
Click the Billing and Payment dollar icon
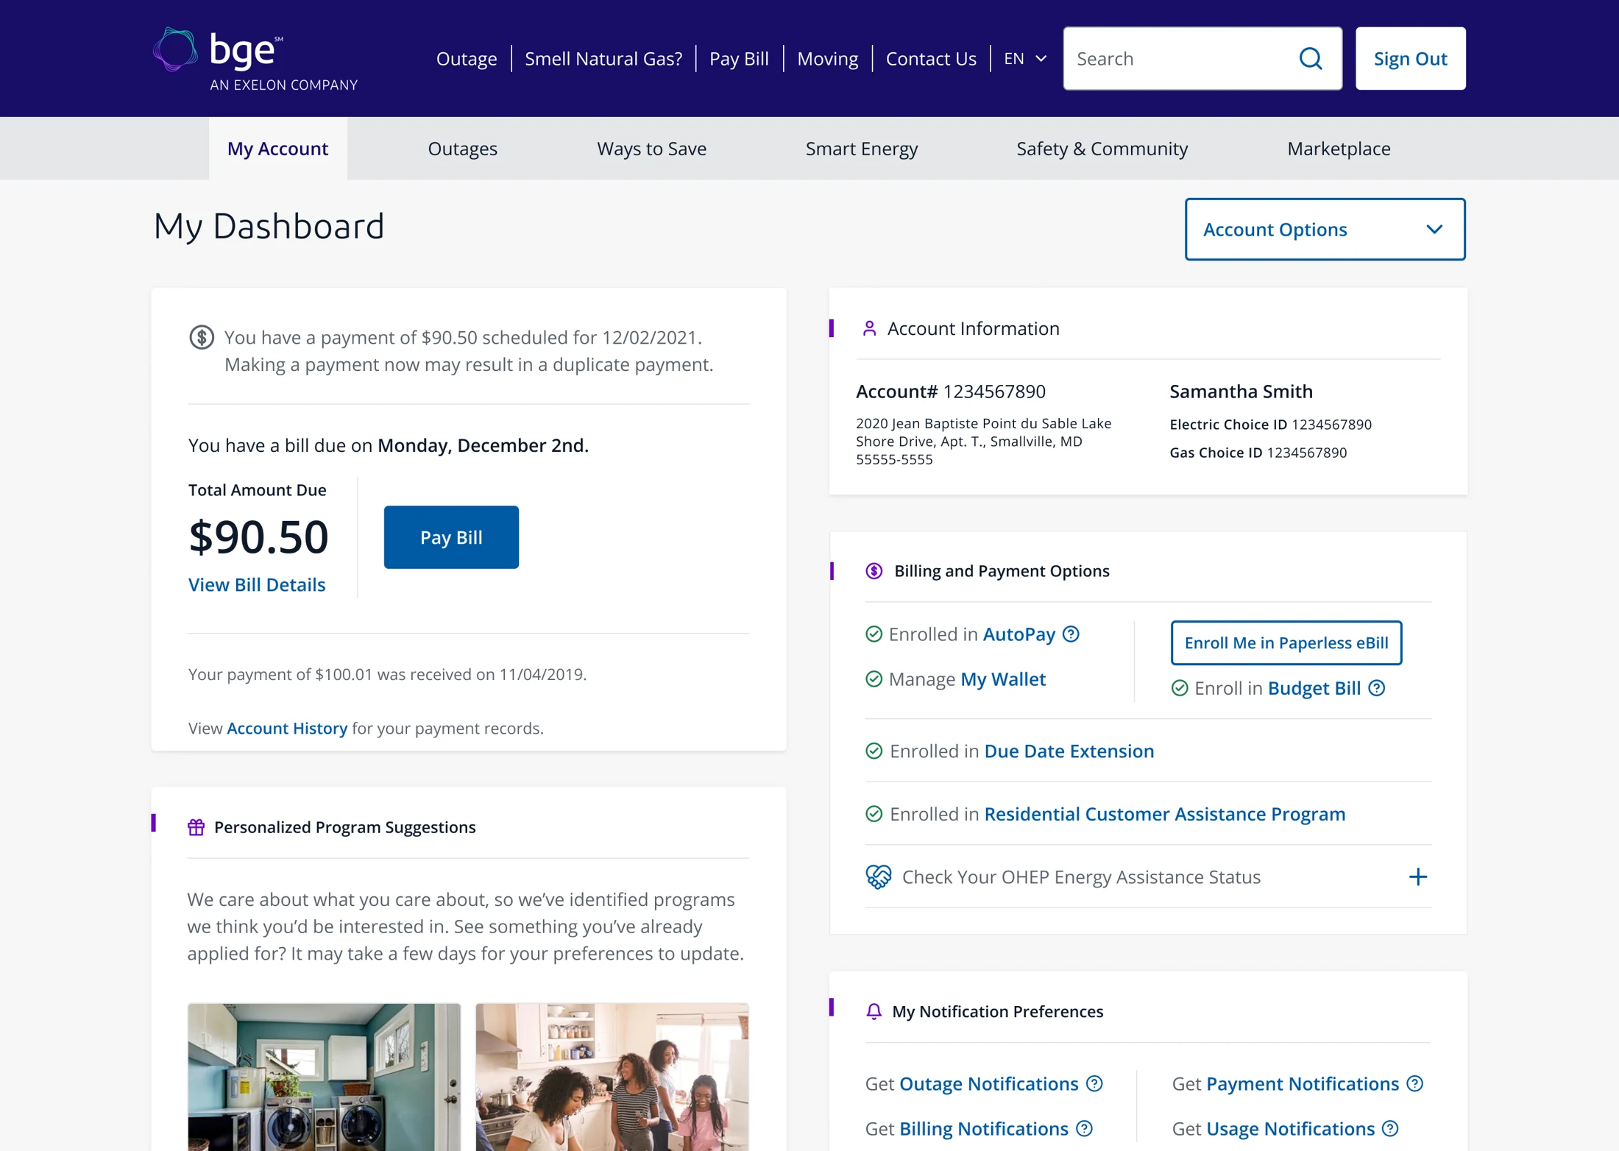(874, 571)
